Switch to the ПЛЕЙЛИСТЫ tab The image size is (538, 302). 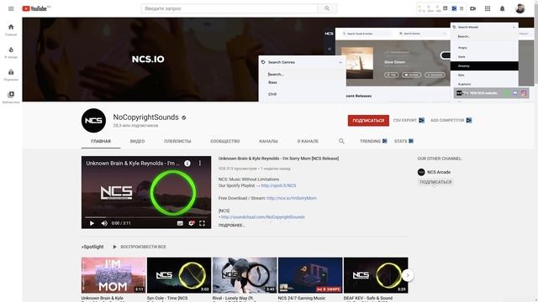pyautogui.click(x=177, y=141)
